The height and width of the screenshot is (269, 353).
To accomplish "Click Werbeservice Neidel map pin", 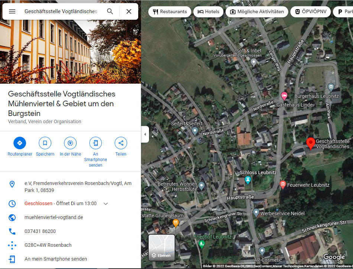I will (256, 212).
